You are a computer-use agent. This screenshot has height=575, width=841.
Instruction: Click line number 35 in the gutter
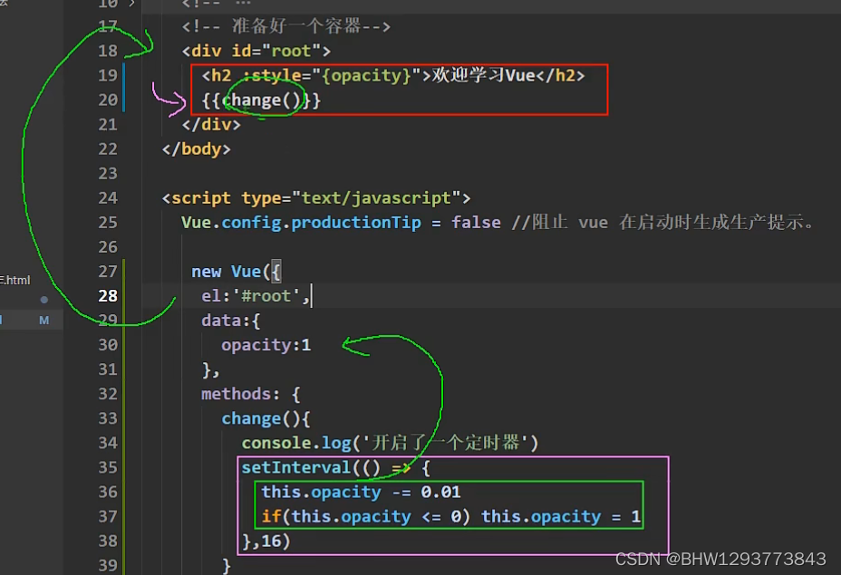tap(108, 467)
